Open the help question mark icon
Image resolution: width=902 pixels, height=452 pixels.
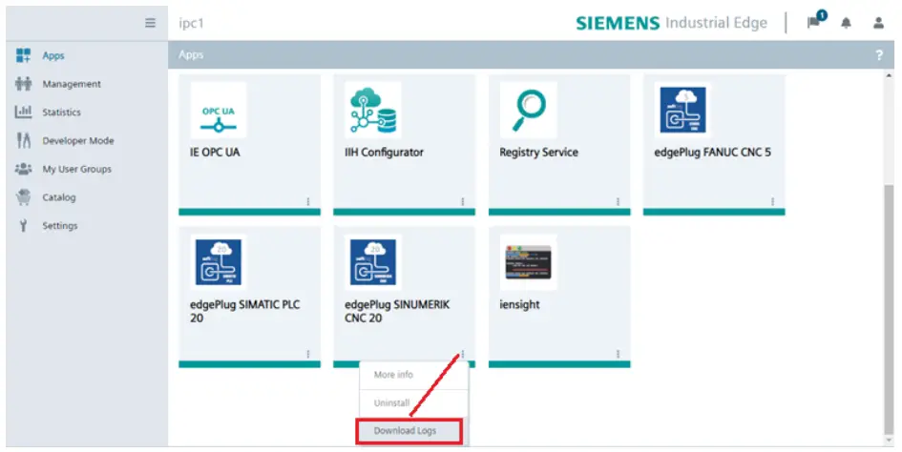(879, 55)
